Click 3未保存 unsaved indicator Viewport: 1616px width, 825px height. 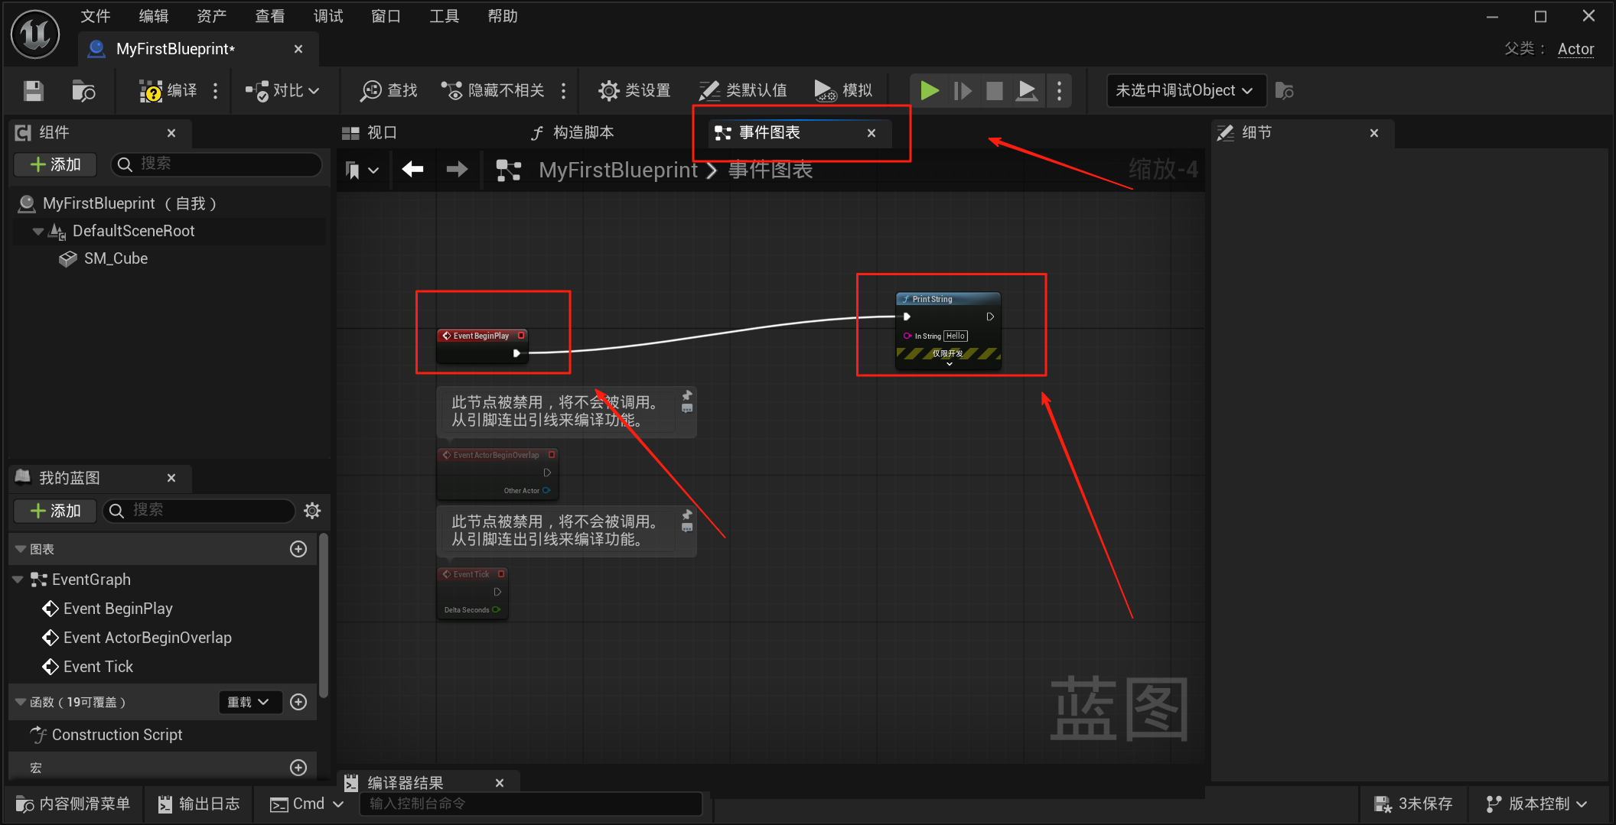1414,804
